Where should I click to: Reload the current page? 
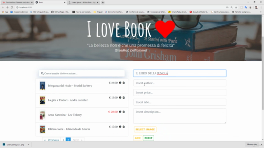[x=12, y=7]
